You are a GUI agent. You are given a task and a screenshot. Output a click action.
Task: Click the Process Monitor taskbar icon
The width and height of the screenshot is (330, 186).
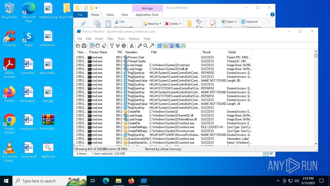pyautogui.click(x=144, y=181)
